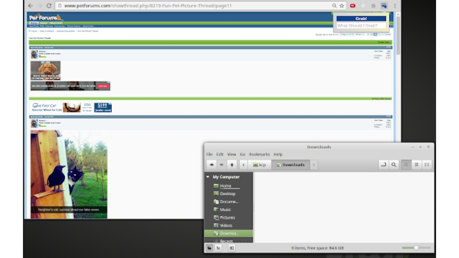The width and height of the screenshot is (459, 258).
Task: Click the "What Should I Grab?" field
Action: pos(361,26)
